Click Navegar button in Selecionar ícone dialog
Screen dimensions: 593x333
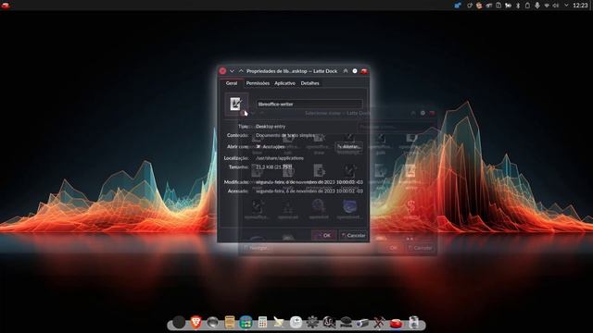tap(257, 248)
